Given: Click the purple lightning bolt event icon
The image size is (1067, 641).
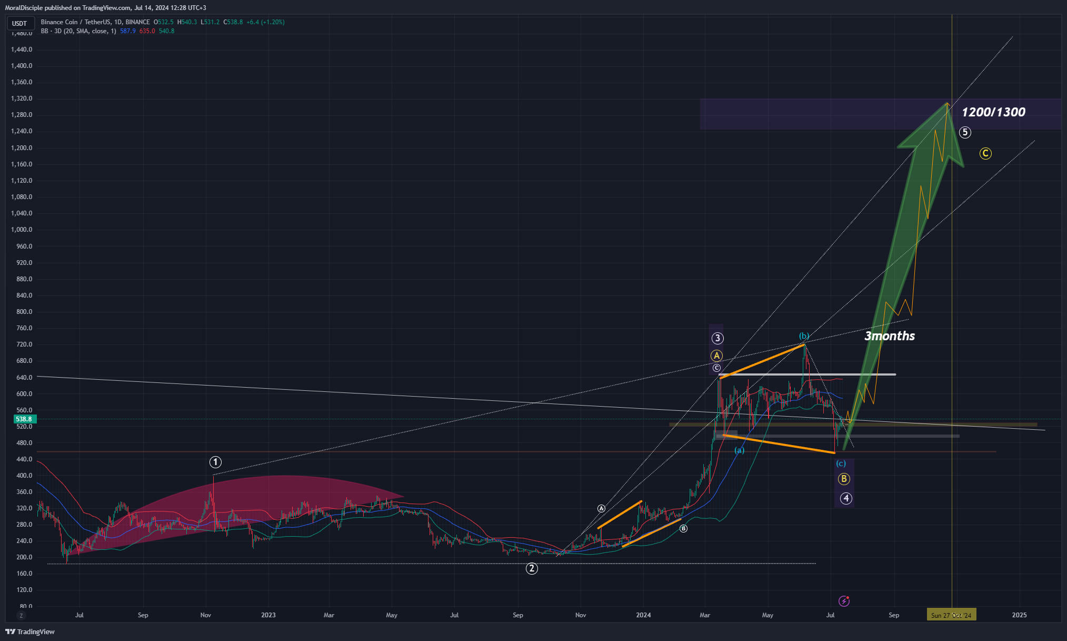Looking at the screenshot, I should (844, 601).
